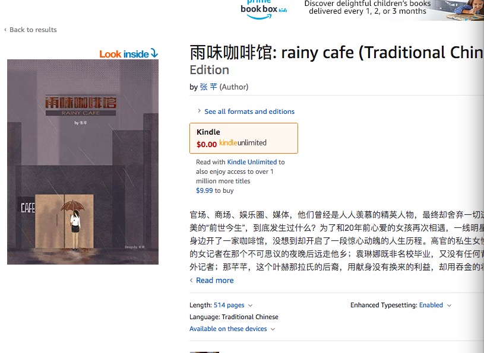The width and height of the screenshot is (484, 353).
Task: Click the Enabled typesetting link
Action: coord(431,305)
